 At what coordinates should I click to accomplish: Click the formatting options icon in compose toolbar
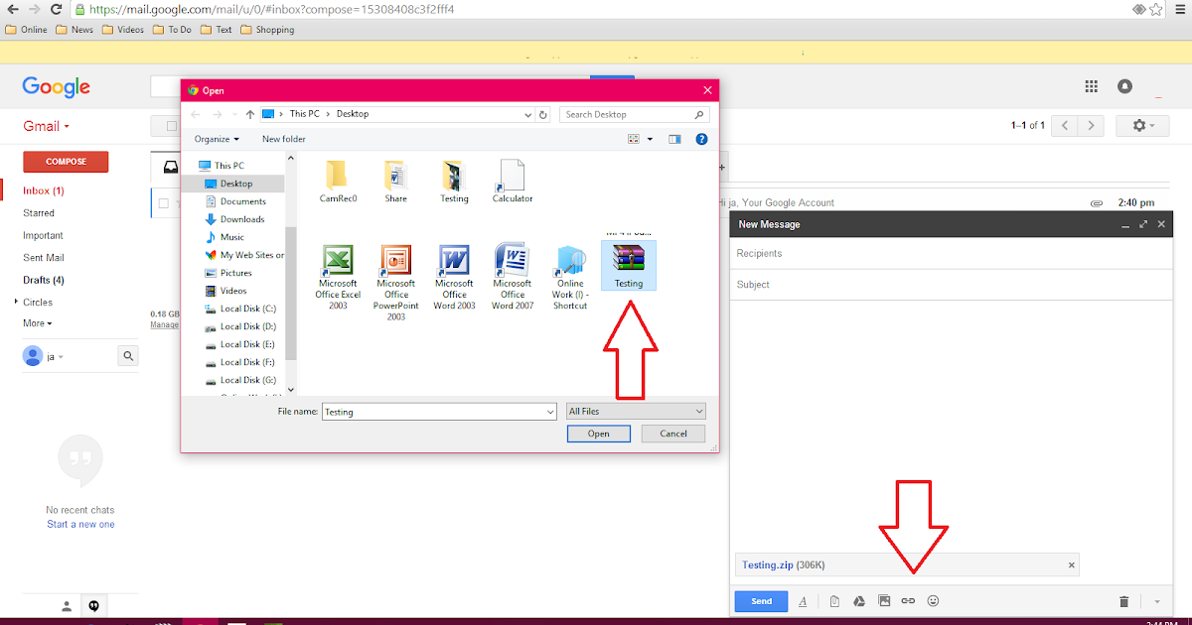(x=803, y=601)
